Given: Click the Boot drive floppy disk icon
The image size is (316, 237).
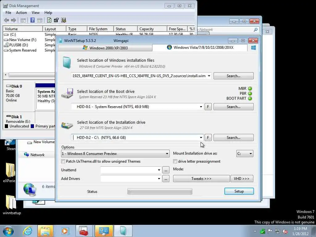Looking at the screenshot, I should [67, 93].
